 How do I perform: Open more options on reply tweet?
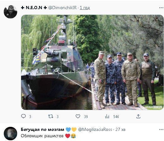coord(161,130)
